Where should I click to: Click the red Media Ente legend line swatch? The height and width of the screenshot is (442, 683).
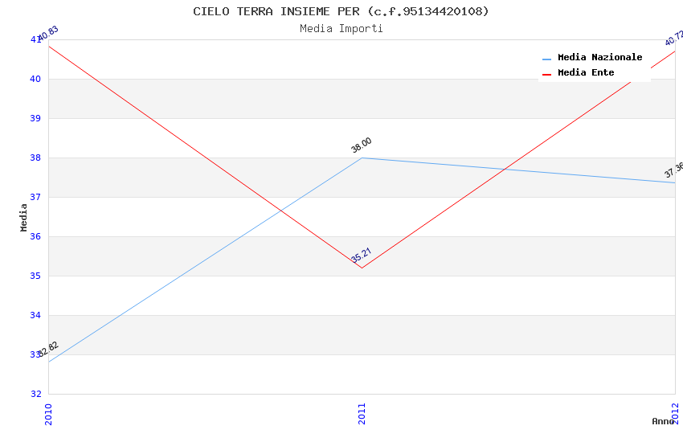(x=547, y=74)
